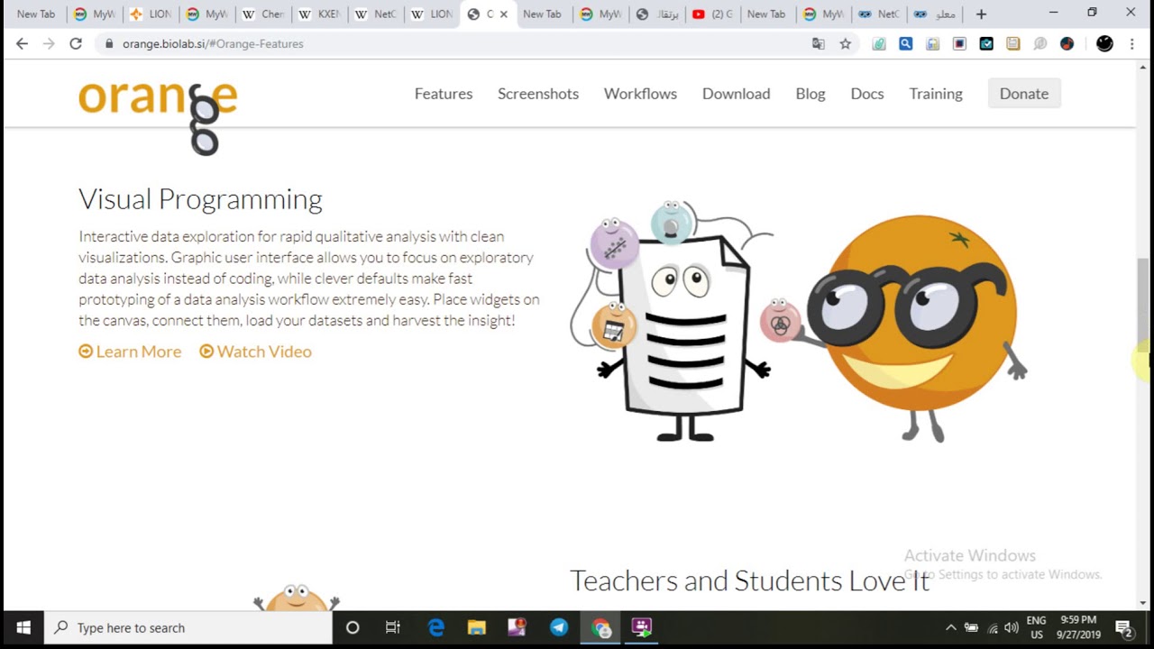Open network settings from the tray icon
1154x649 pixels.
pos(993,628)
